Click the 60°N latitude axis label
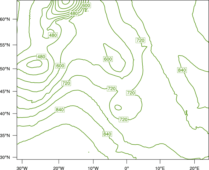Viewport: 209px width, 170px height. (5, 19)
